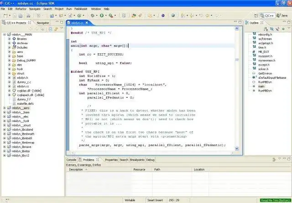This screenshot has height=203, width=292.
Task: Click the globe web browser toolbar icon
Action: click(x=173, y=15)
